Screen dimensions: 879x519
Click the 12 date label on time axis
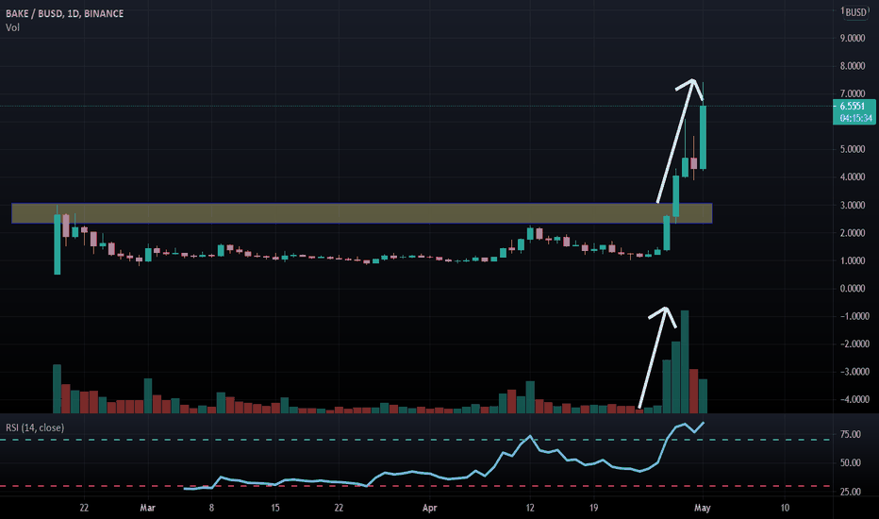coord(530,508)
